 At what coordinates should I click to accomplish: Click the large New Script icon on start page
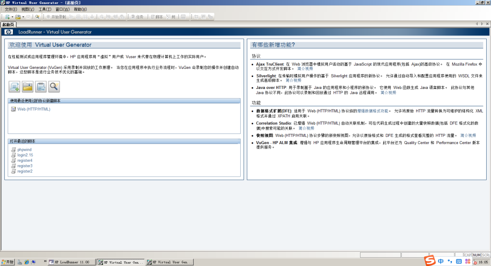coord(14,87)
